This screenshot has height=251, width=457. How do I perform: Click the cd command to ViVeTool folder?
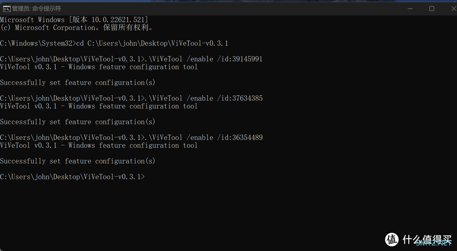click(x=152, y=44)
